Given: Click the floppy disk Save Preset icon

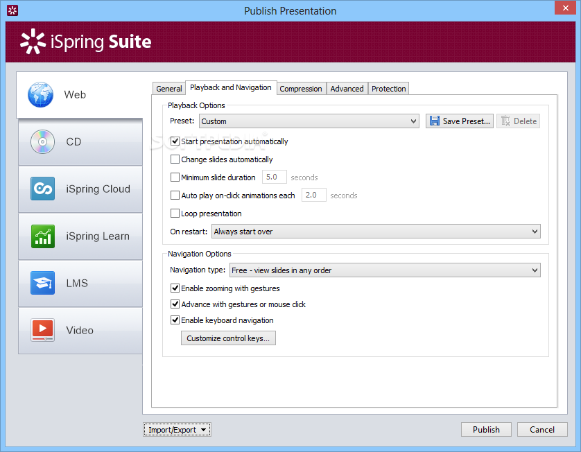Looking at the screenshot, I should (434, 121).
